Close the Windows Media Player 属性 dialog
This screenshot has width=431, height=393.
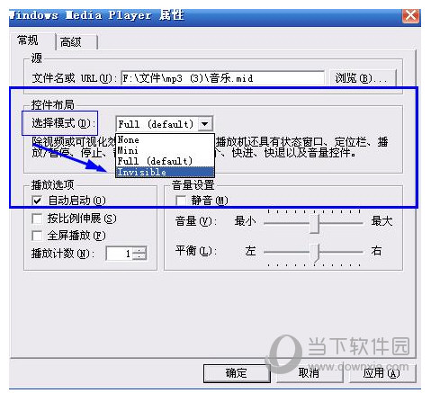click(410, 15)
